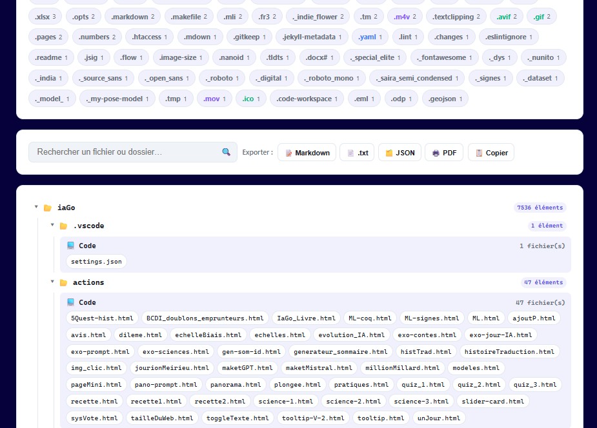Click the 1 élément badge

pos(547,226)
